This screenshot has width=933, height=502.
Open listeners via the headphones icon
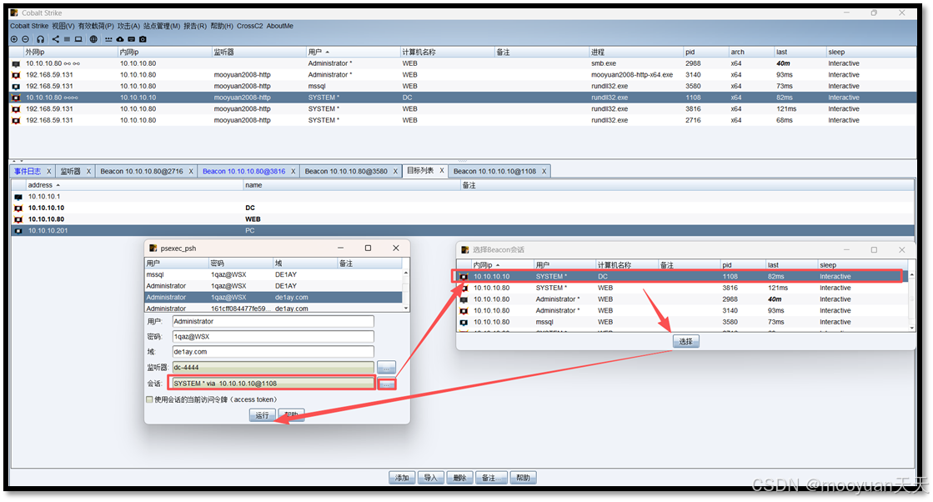click(41, 39)
